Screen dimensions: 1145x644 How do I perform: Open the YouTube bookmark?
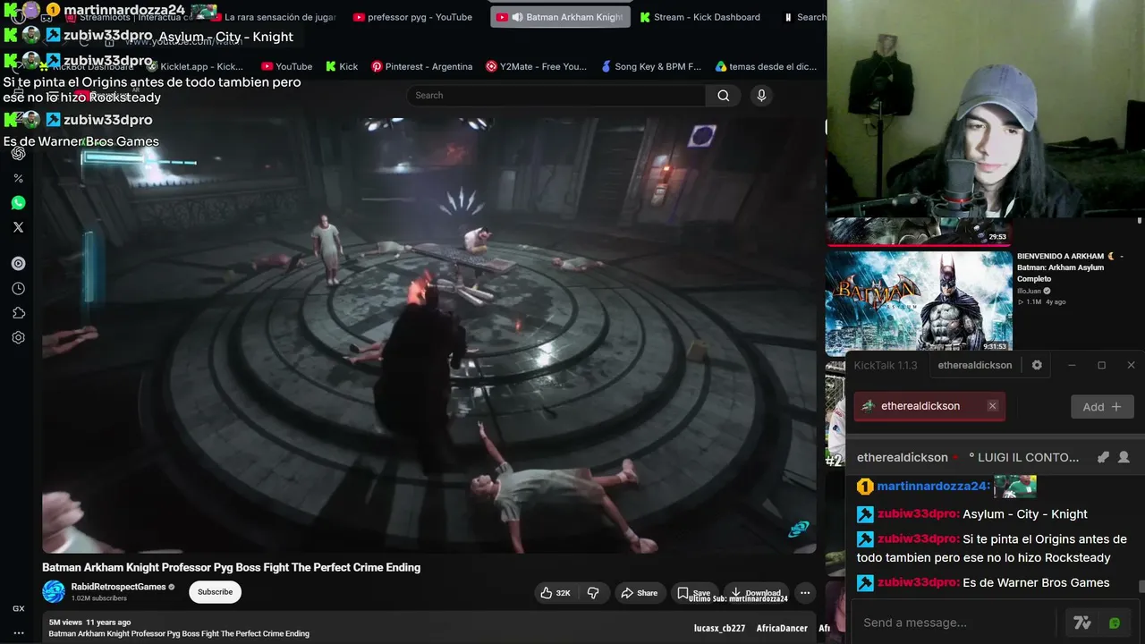tap(286, 66)
